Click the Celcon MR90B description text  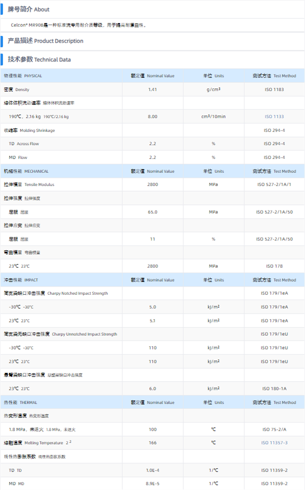tap(79, 25)
